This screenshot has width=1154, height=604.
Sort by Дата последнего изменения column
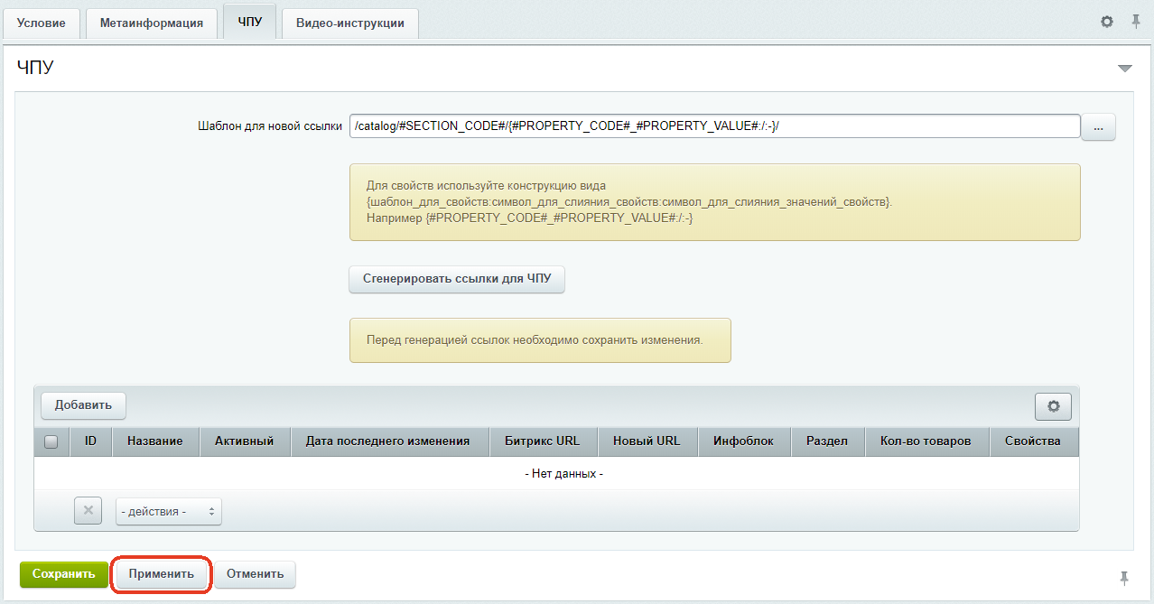(x=388, y=441)
